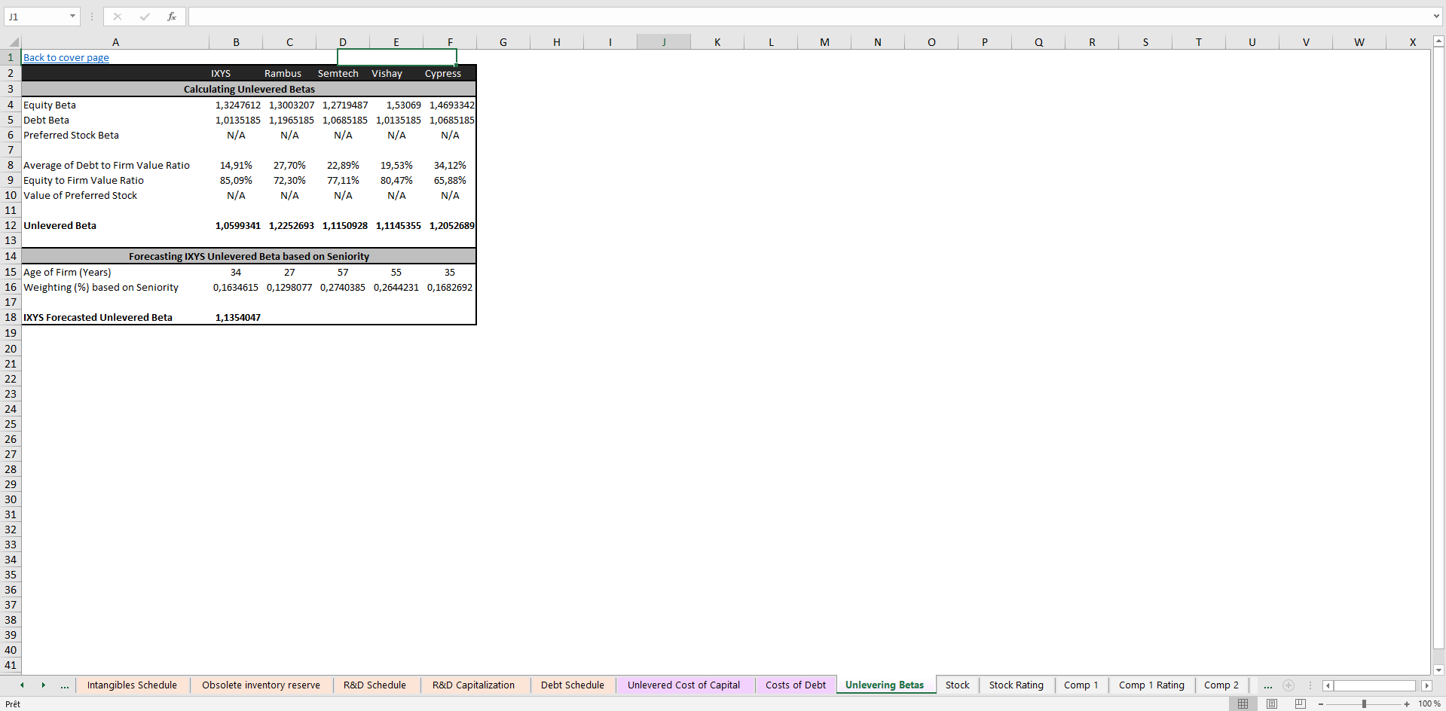1446x711 pixels.
Task: Switch to Comp 1 sheet
Action: coord(1081,685)
